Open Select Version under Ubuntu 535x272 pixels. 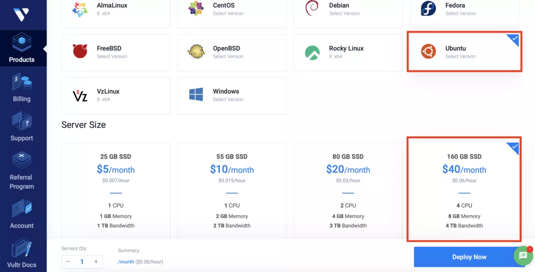click(x=461, y=56)
